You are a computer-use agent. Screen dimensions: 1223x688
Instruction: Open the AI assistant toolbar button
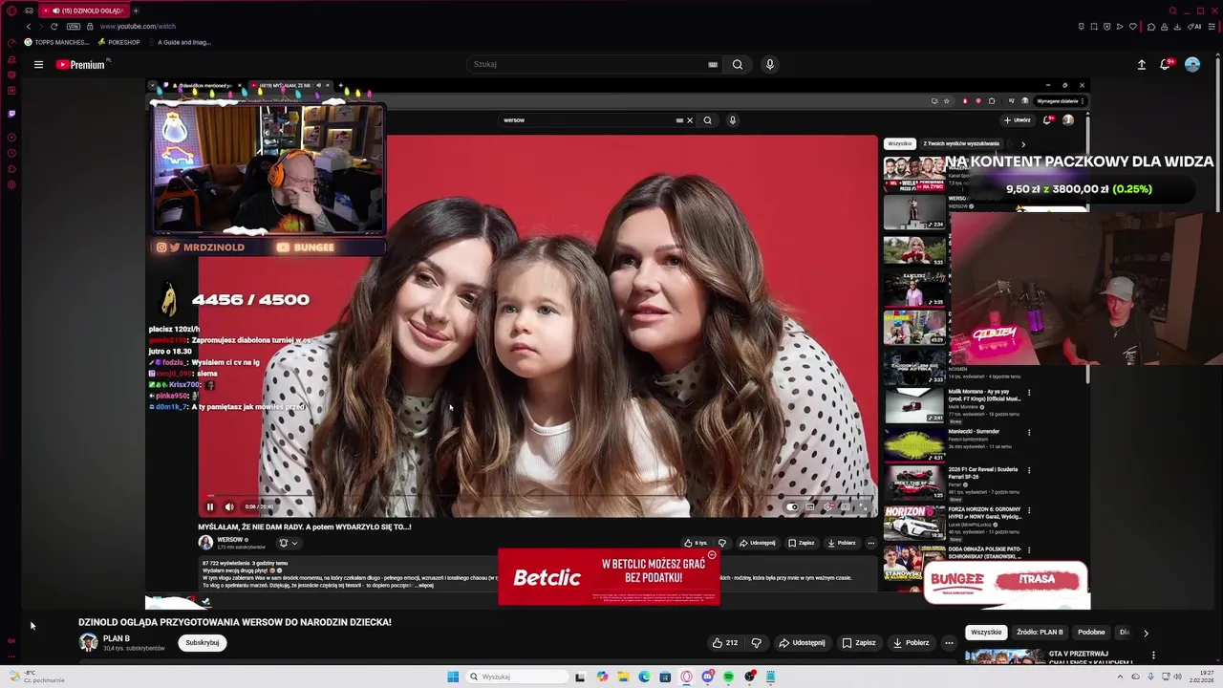point(1194,26)
